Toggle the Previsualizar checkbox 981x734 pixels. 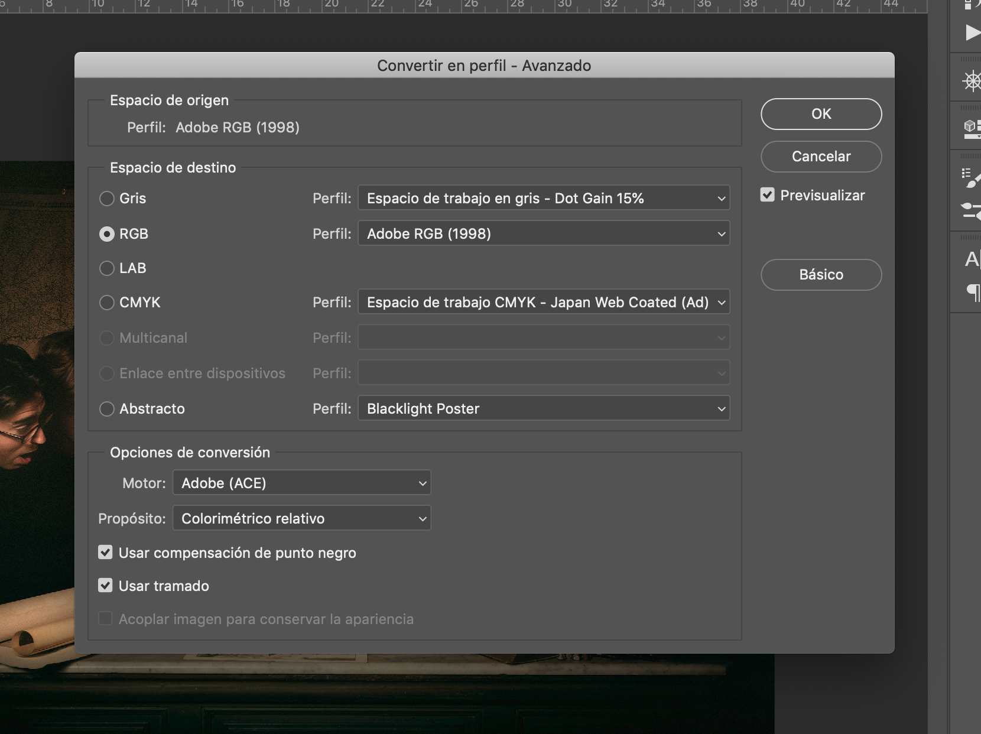767,195
